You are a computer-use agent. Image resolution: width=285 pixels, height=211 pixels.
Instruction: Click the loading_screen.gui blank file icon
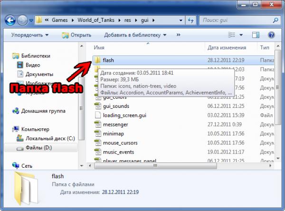[98, 115]
